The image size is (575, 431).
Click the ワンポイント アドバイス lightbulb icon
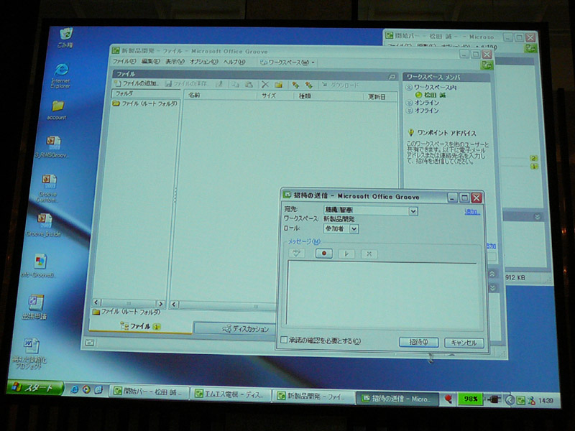click(x=410, y=132)
